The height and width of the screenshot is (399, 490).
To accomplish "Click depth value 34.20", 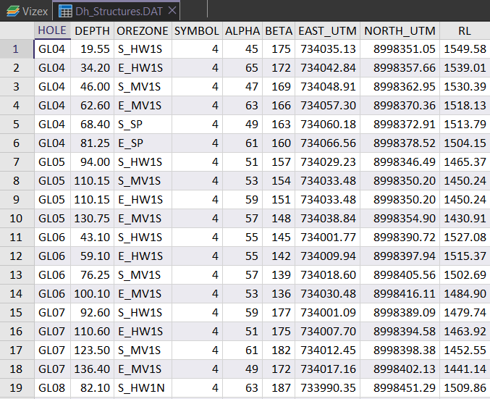I will (x=92, y=68).
